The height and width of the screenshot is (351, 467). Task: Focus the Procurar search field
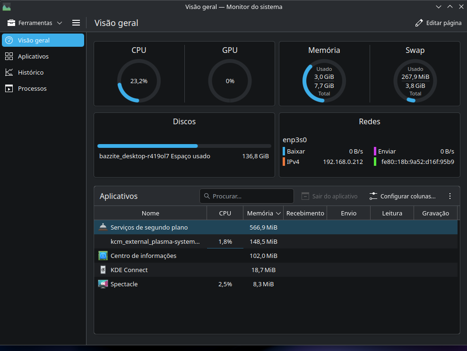pos(247,196)
